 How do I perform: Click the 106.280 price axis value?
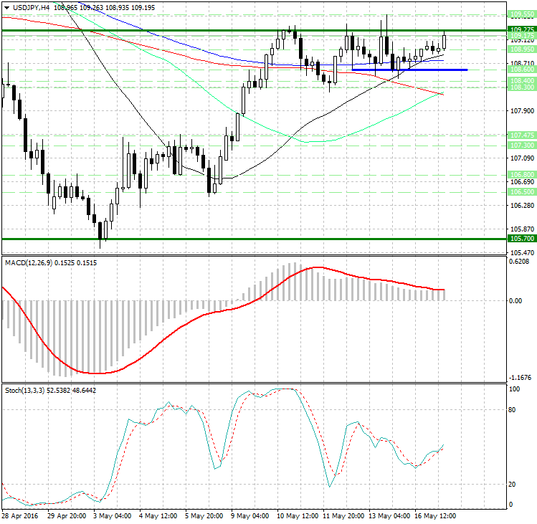pyautogui.click(x=522, y=206)
